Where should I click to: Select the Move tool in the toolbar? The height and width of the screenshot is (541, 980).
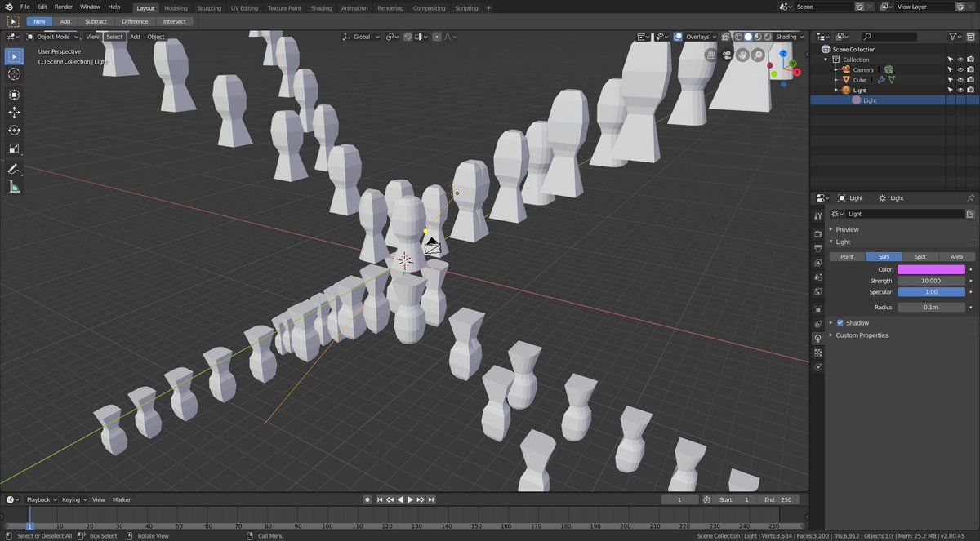pos(14,113)
